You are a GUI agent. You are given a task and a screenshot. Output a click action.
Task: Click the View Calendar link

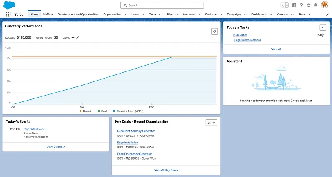(x=56, y=147)
